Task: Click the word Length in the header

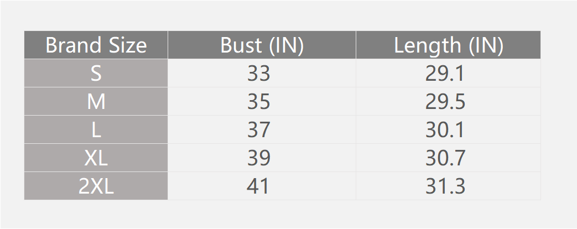Action: [428, 46]
